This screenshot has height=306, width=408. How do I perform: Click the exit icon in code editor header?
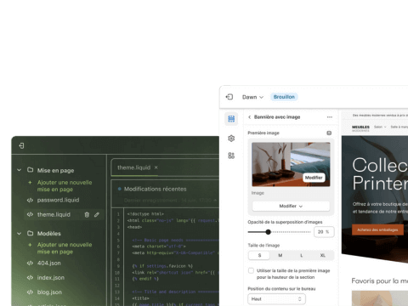click(21, 145)
